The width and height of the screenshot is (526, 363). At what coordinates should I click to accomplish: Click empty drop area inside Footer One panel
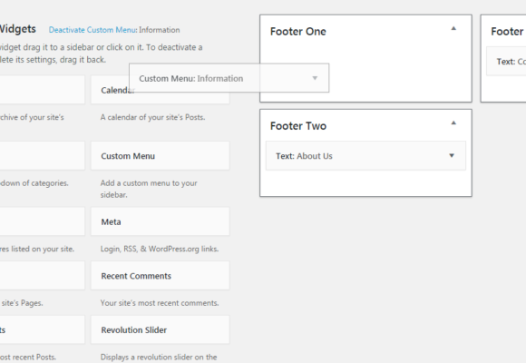click(x=399, y=73)
